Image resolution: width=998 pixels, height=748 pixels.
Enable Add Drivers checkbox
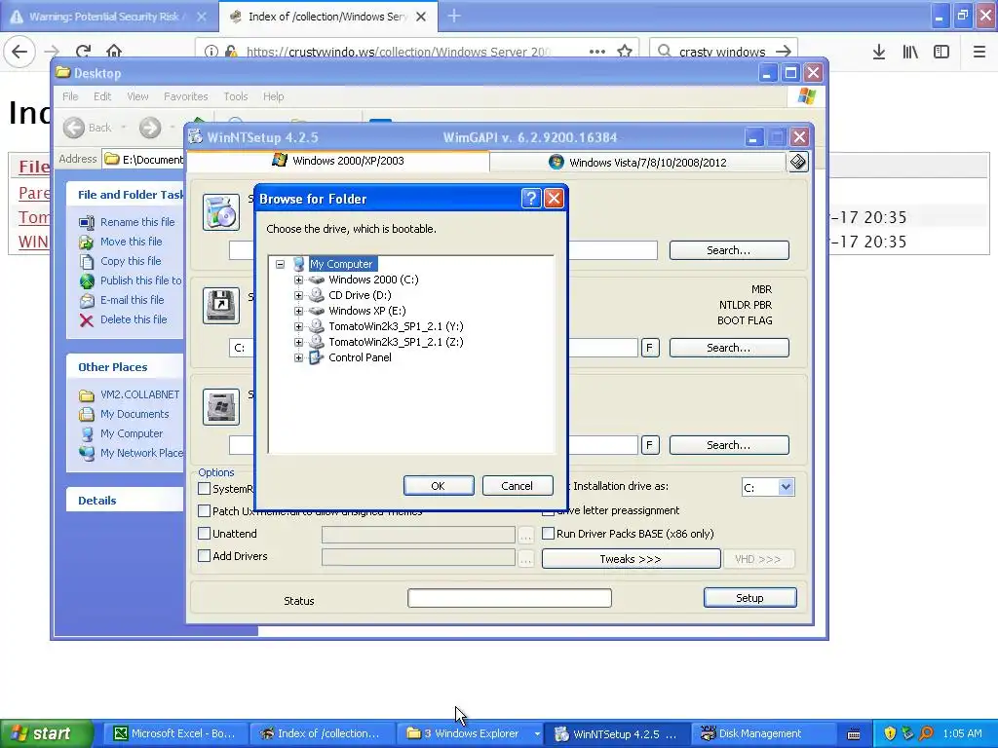coord(205,556)
